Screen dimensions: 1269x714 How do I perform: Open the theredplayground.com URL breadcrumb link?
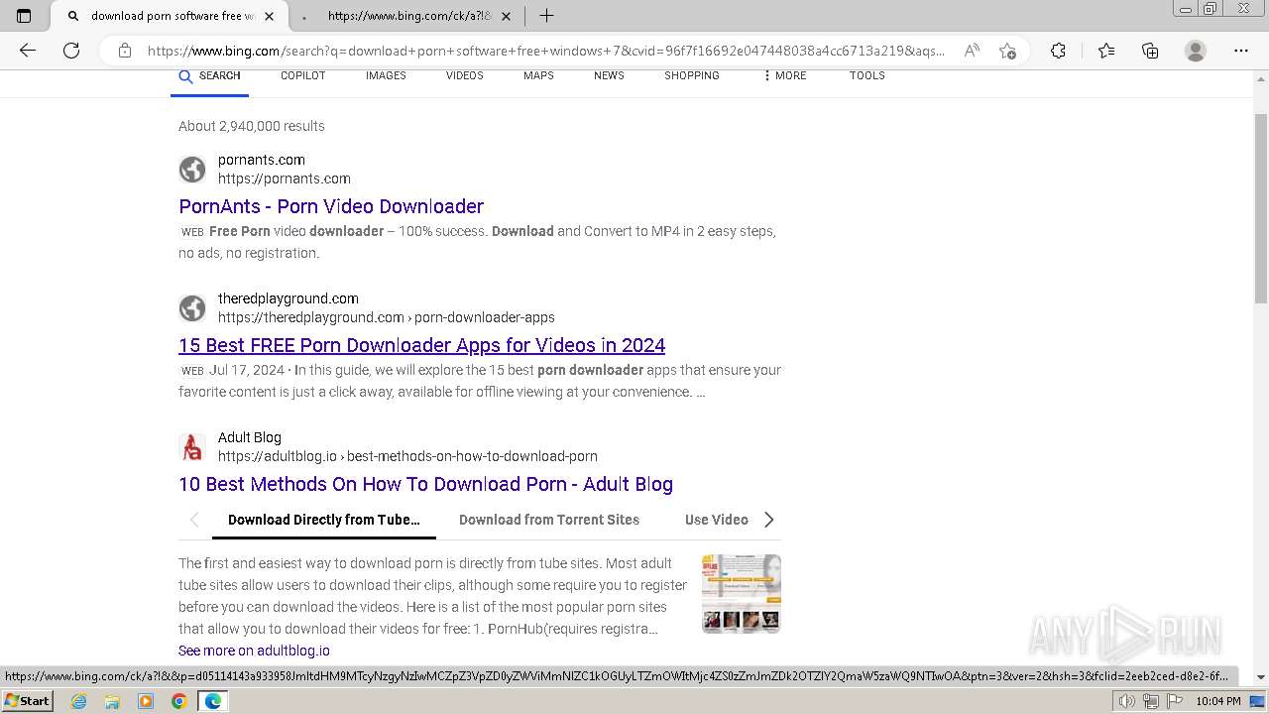pyautogui.click(x=387, y=317)
